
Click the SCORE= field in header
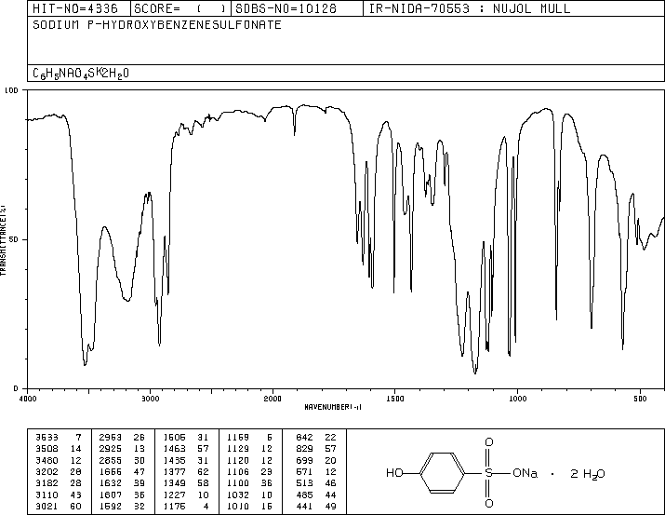click(180, 8)
